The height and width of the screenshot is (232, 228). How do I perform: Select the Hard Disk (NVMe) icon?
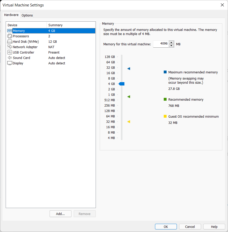tap(10, 42)
